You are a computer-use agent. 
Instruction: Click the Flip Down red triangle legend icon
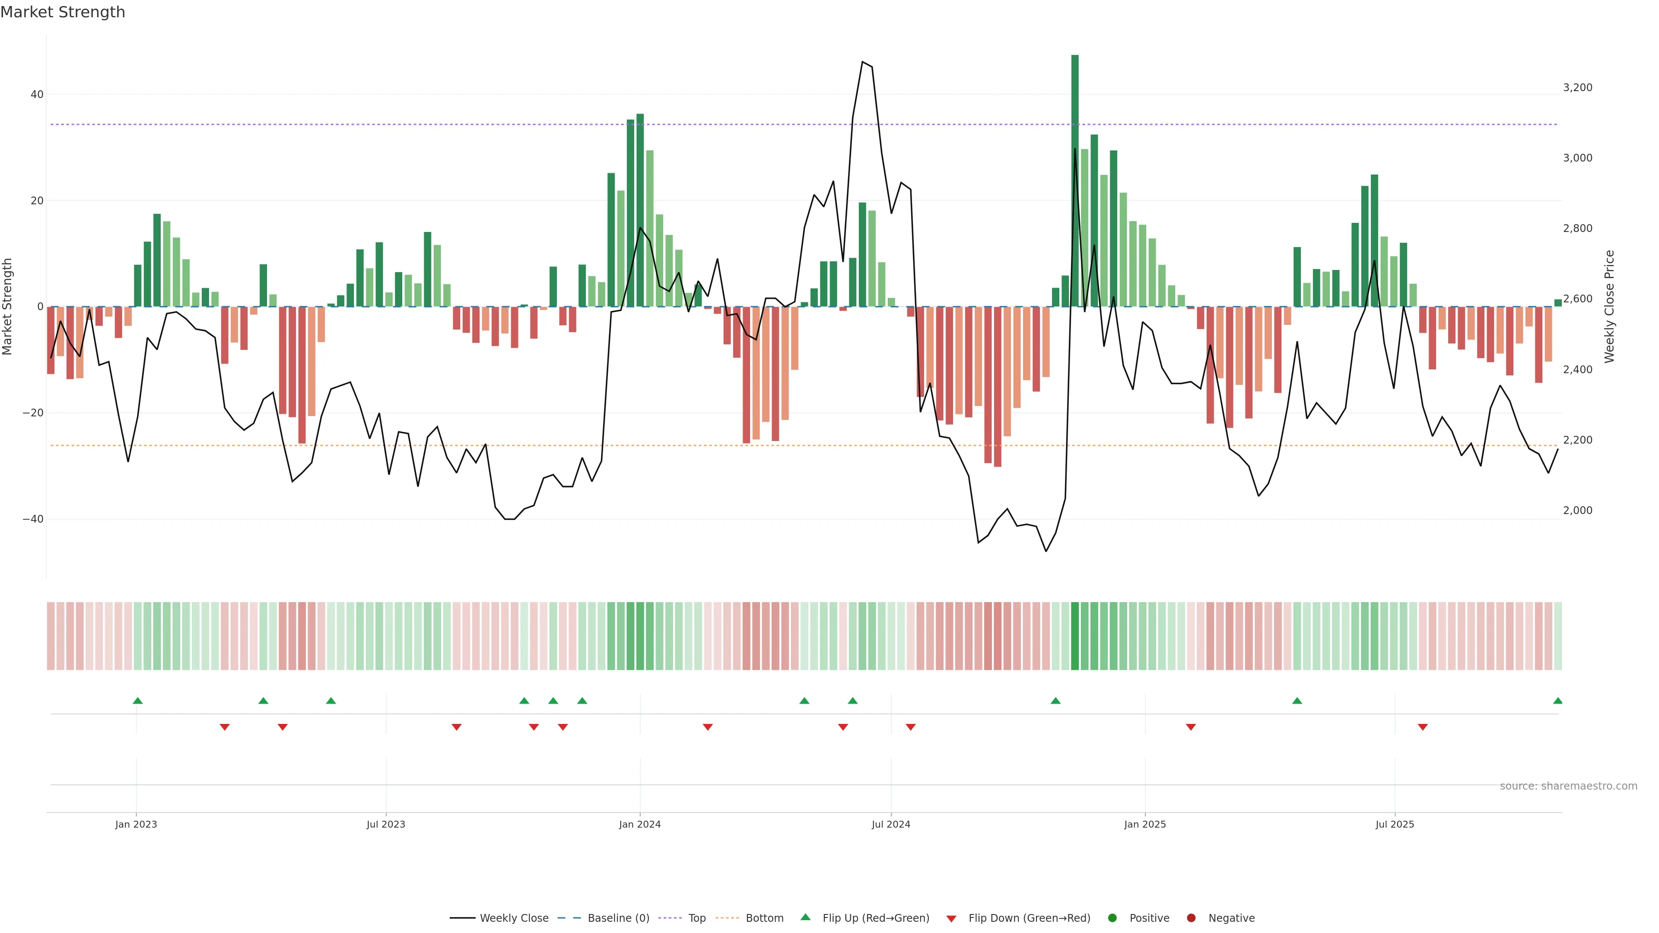(x=951, y=918)
